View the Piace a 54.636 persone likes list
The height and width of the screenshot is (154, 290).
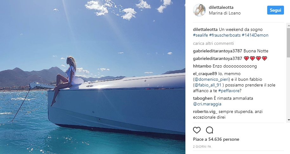(x=216, y=139)
